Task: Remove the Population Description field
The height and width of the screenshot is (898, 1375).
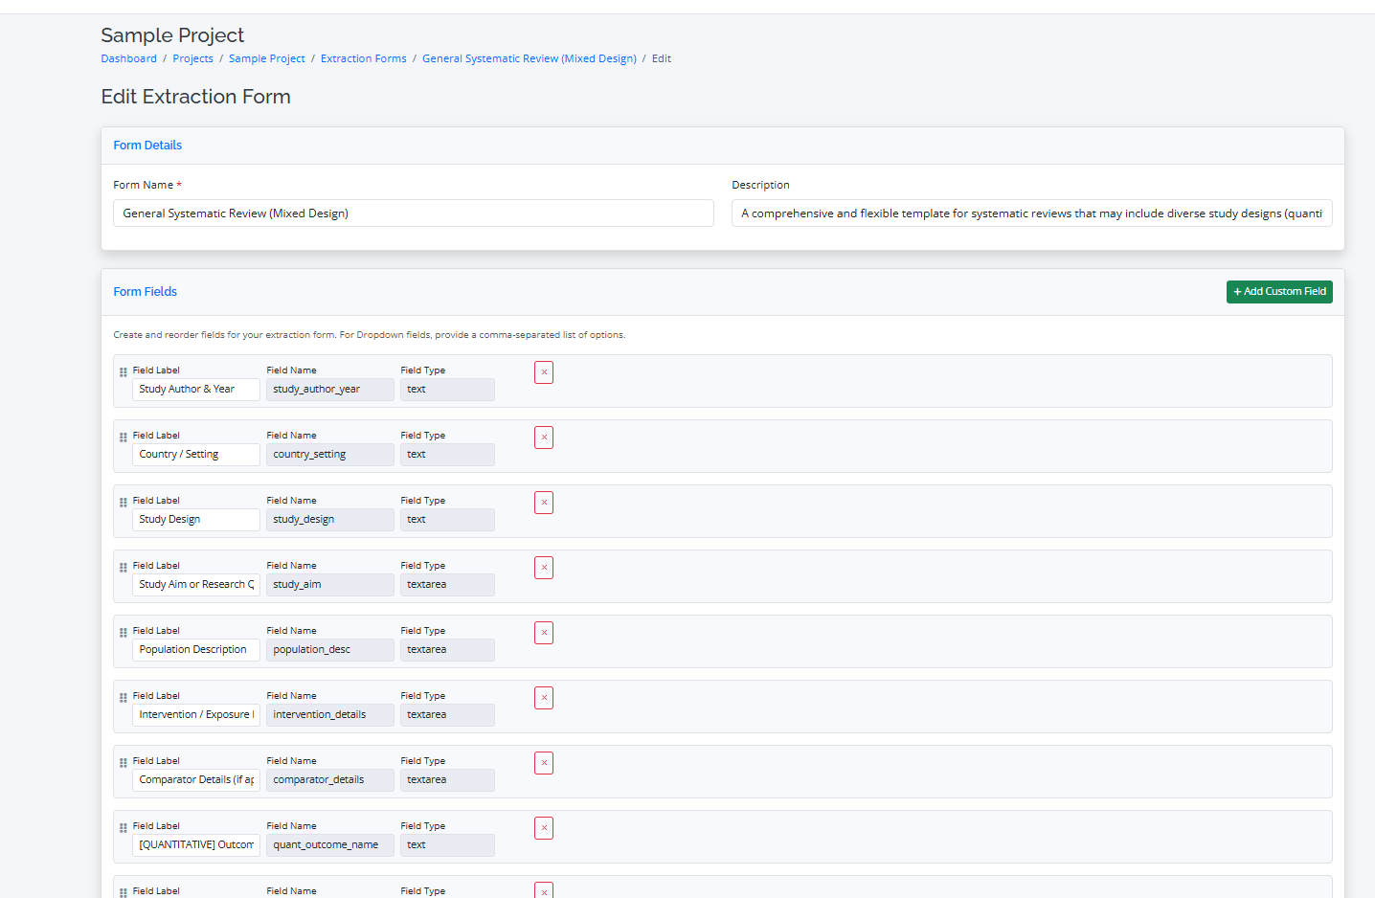Action: click(x=544, y=633)
